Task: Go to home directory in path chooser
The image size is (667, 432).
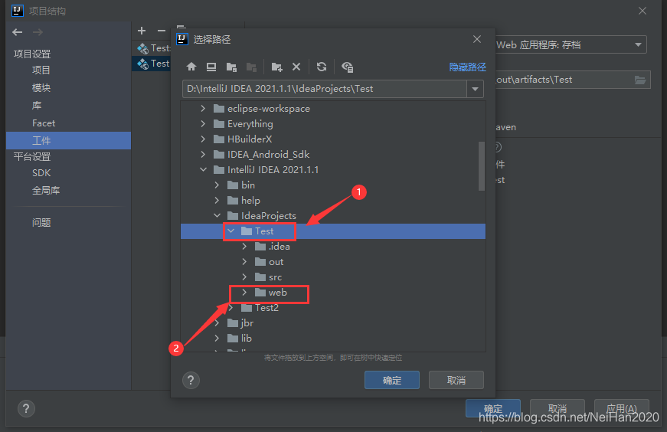Action: [191, 67]
